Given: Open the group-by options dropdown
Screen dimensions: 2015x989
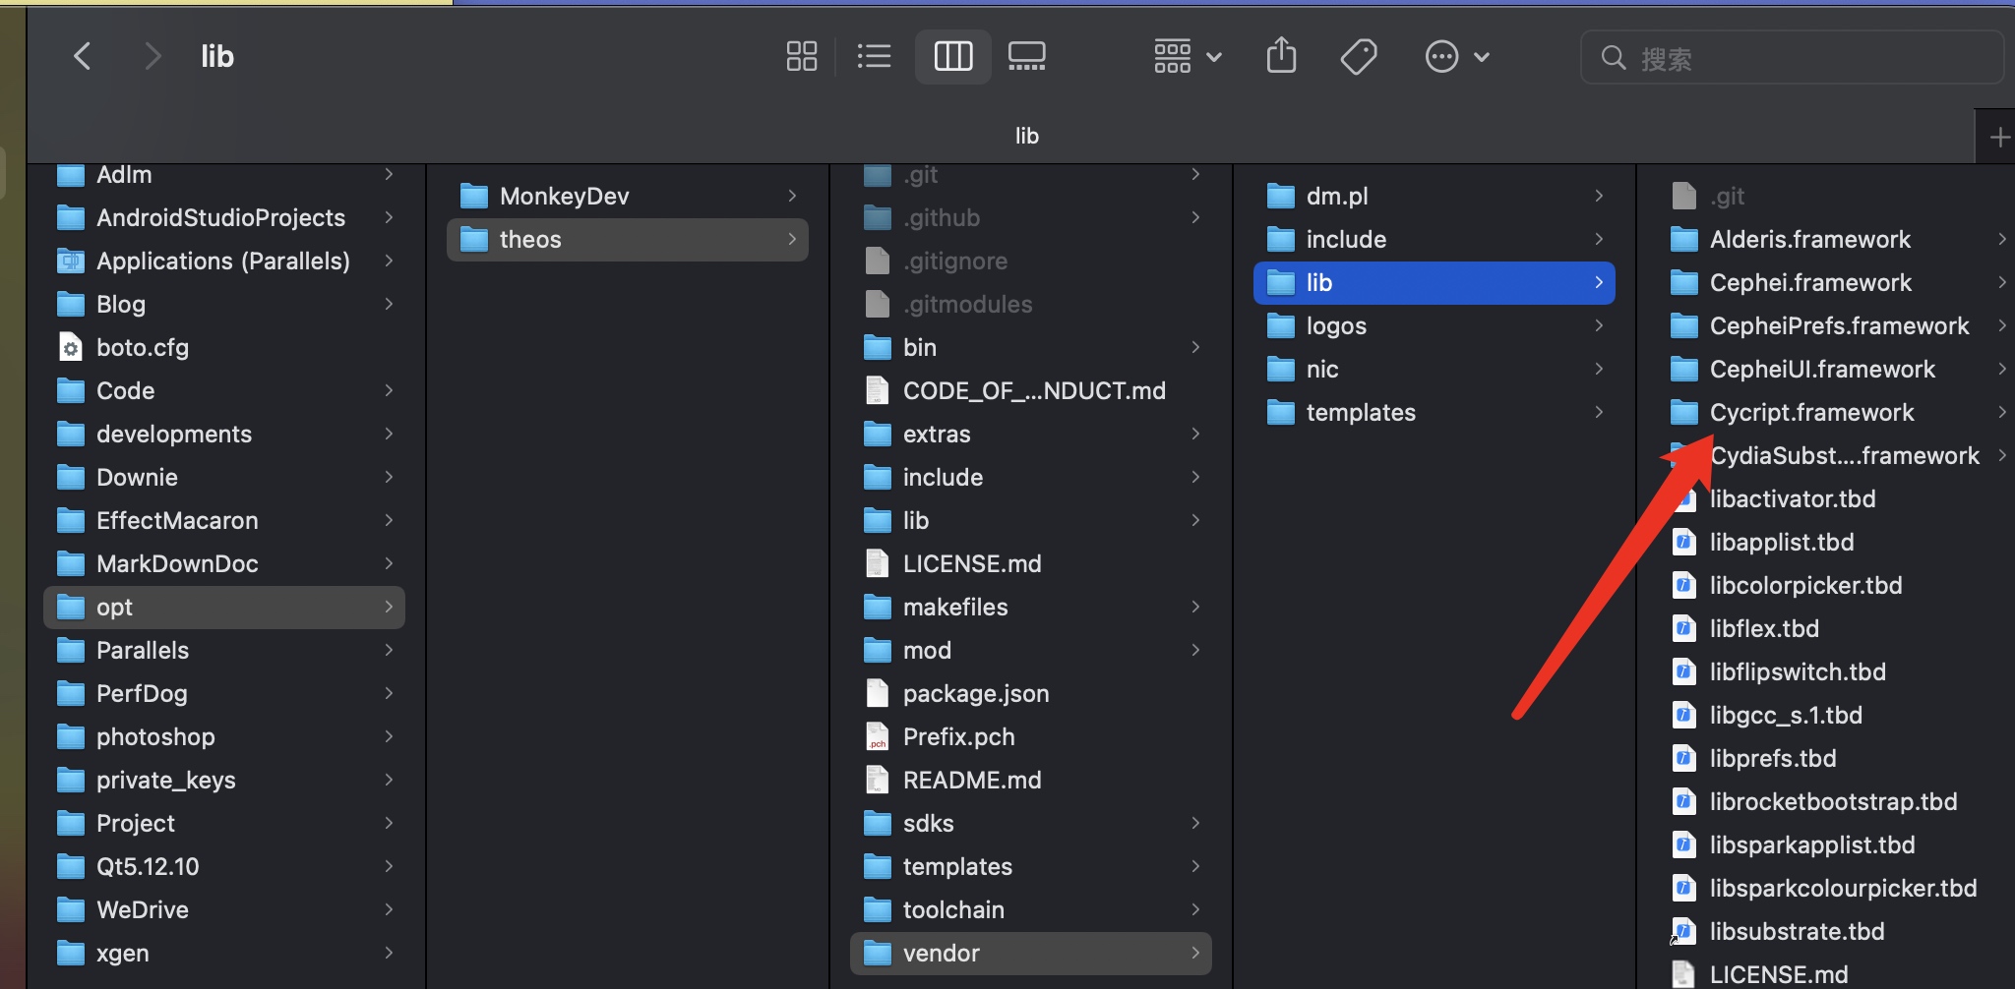Looking at the screenshot, I should (1188, 56).
